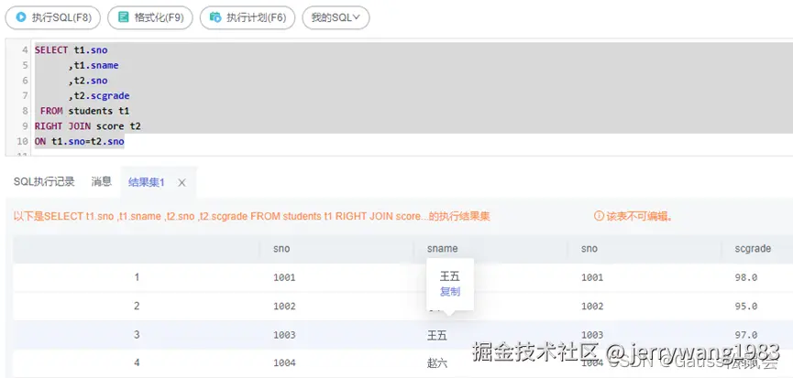
Task: Open the 执行计划(F6) execution plan
Action: pos(248,17)
